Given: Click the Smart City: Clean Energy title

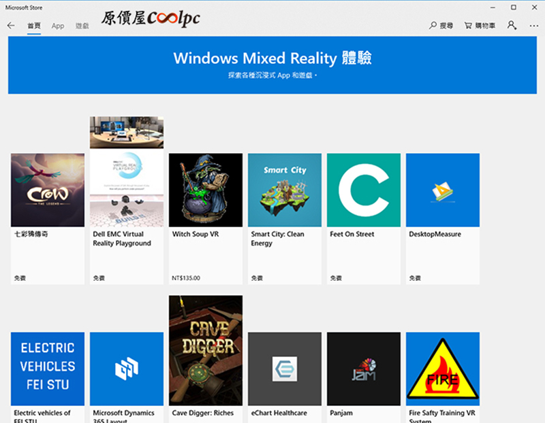Looking at the screenshot, I should pyautogui.click(x=277, y=239).
